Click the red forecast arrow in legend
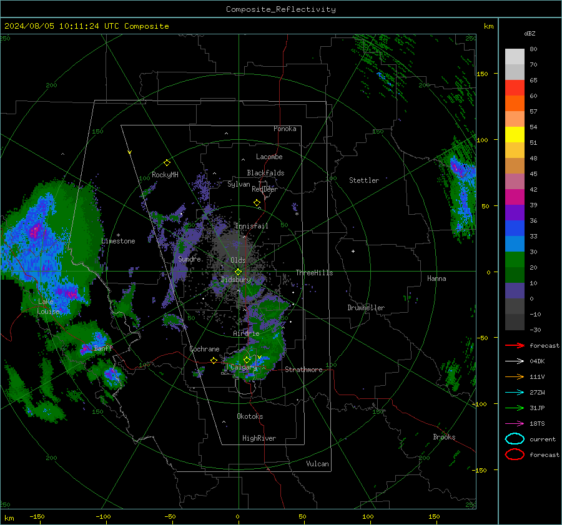562x525 pixels. (x=515, y=345)
